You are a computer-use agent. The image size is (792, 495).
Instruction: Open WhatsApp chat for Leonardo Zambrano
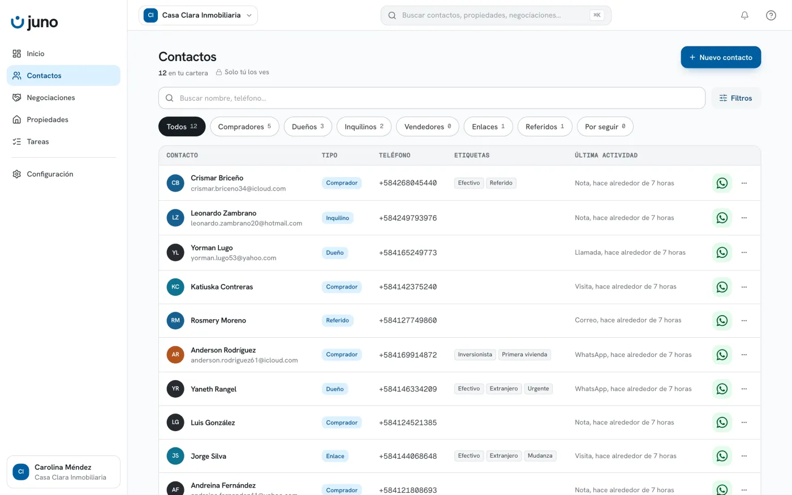coord(722,218)
